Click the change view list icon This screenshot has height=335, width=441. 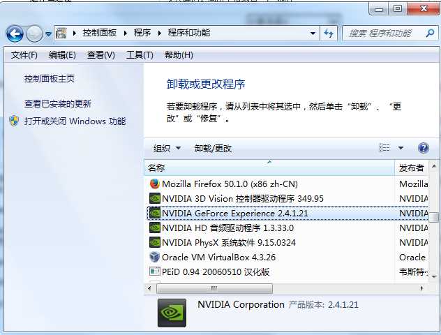pyautogui.click(x=384, y=148)
